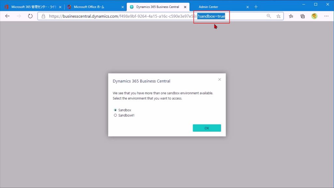Switch to the Admin Center tab
Image resolution: width=334 pixels, height=188 pixels.
click(220, 7)
